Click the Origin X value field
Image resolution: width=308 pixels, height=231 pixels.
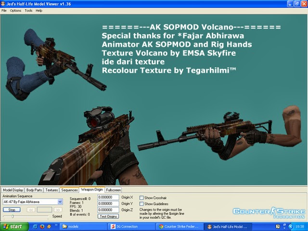(x=108, y=197)
